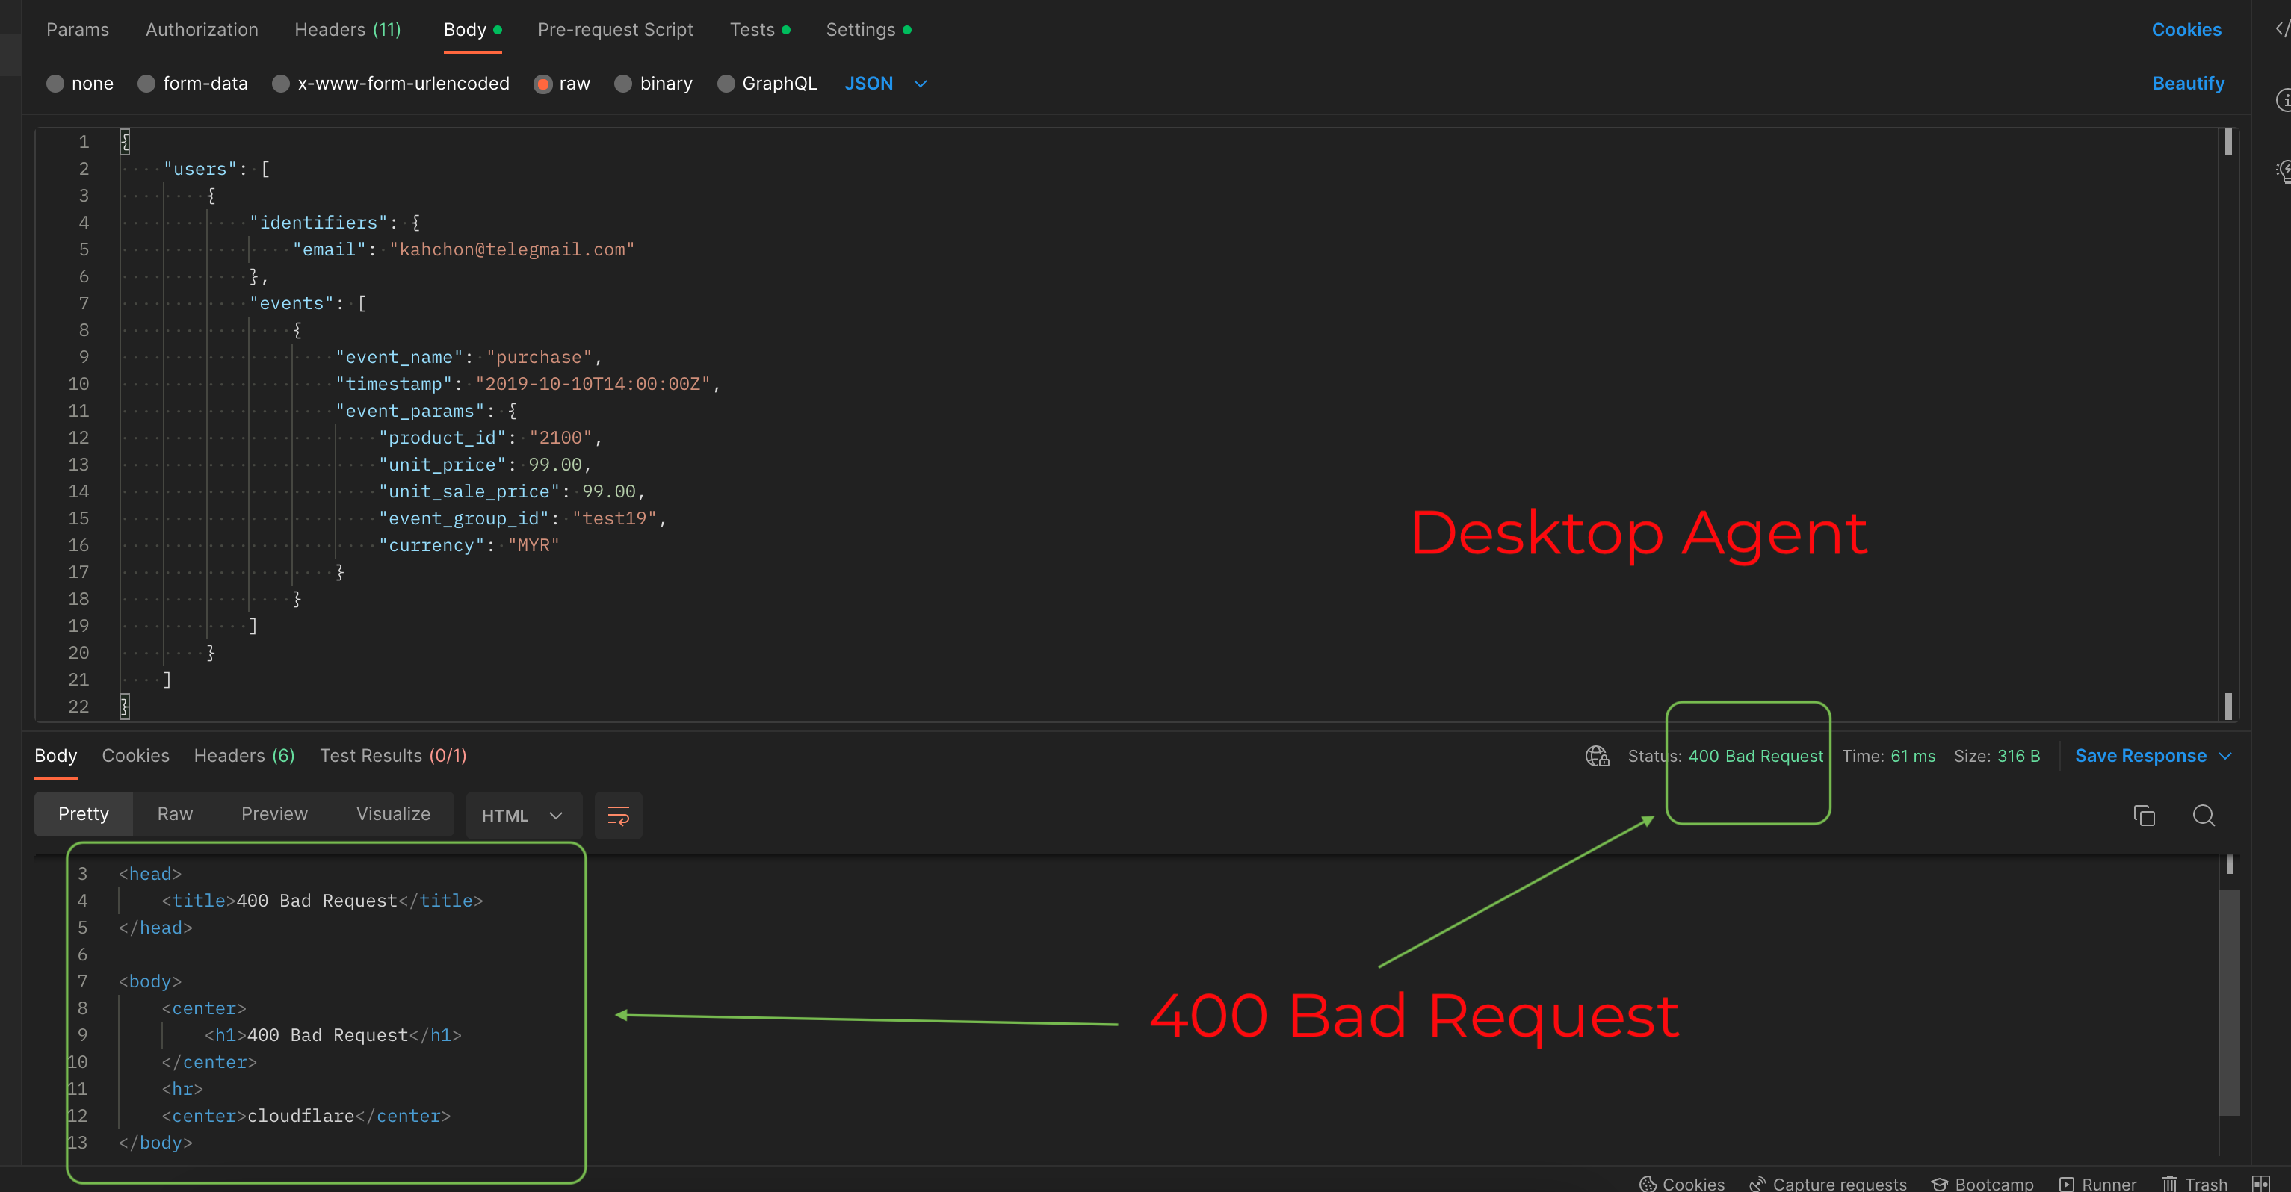Switch to the Raw response view button
The image size is (2291, 1192).
pos(174,814)
